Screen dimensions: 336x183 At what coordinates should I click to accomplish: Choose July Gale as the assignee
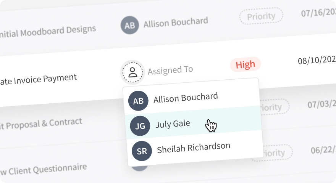pyautogui.click(x=173, y=124)
